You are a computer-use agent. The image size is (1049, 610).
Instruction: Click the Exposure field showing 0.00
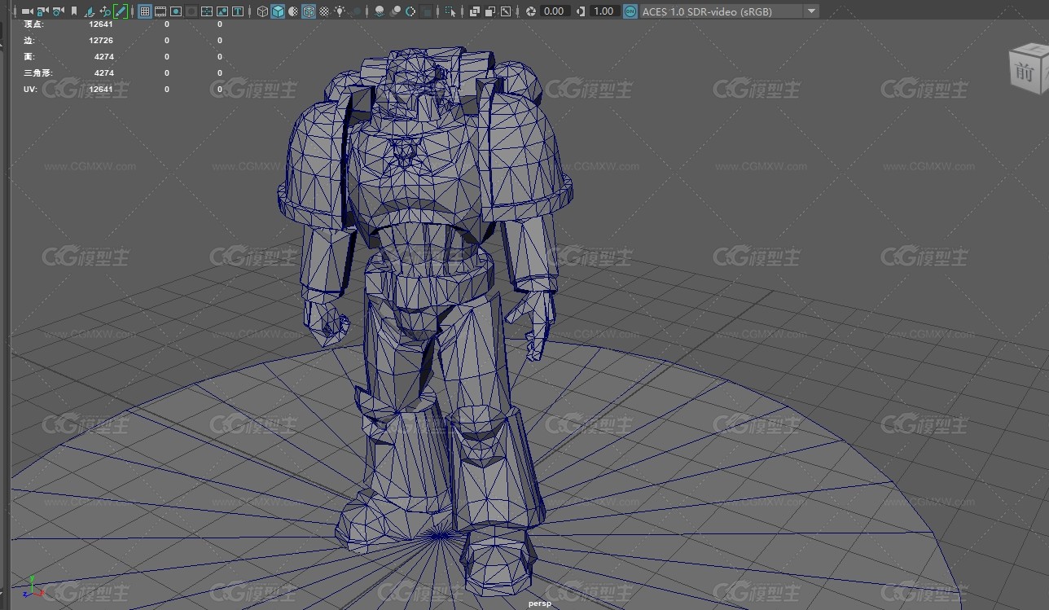point(555,11)
